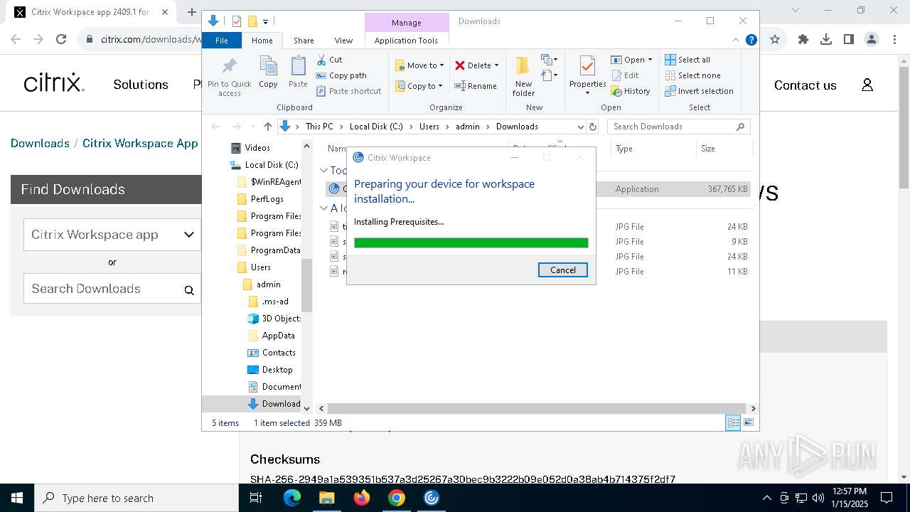Image resolution: width=910 pixels, height=512 pixels.
Task: Click the Downloads breadcrumb link on webpage
Action: pos(40,144)
